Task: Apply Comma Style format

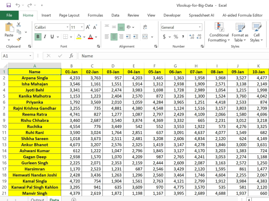Action: tap(183, 37)
